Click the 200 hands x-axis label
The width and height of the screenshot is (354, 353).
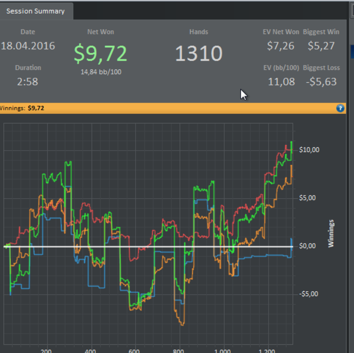46,351
